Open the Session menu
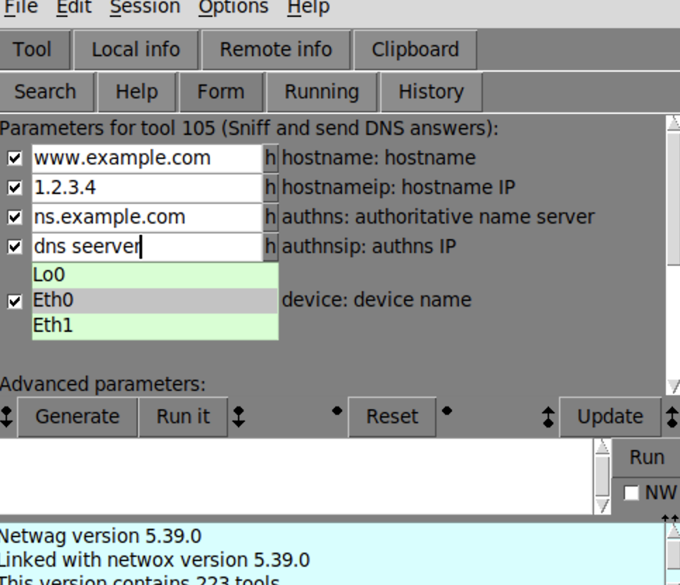Viewport: 680px width, 585px height. pos(145,6)
